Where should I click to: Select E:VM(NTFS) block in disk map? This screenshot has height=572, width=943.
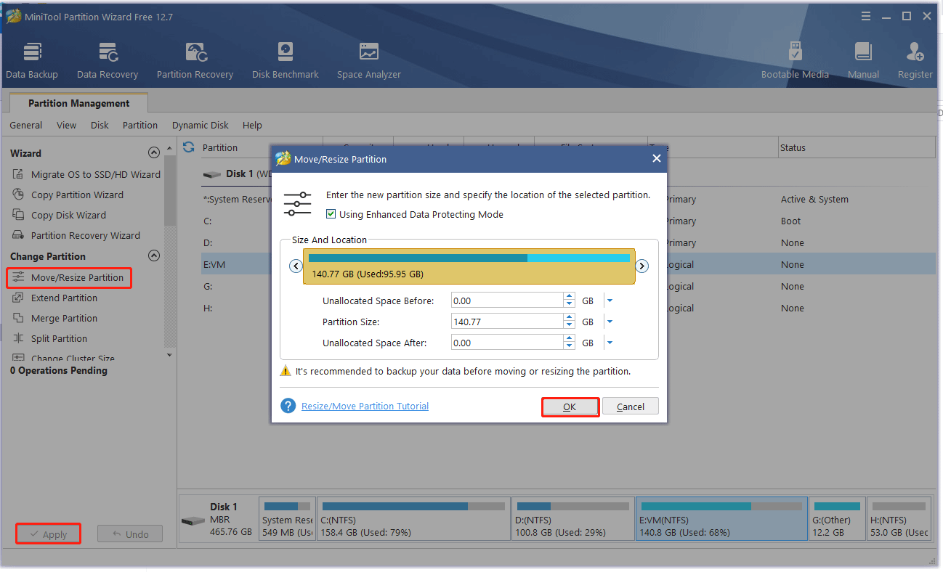click(x=721, y=518)
